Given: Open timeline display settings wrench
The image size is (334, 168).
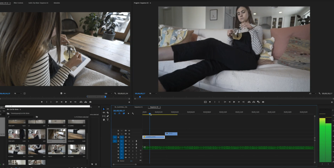Looking at the screenshot, I should (x=133, y=114).
